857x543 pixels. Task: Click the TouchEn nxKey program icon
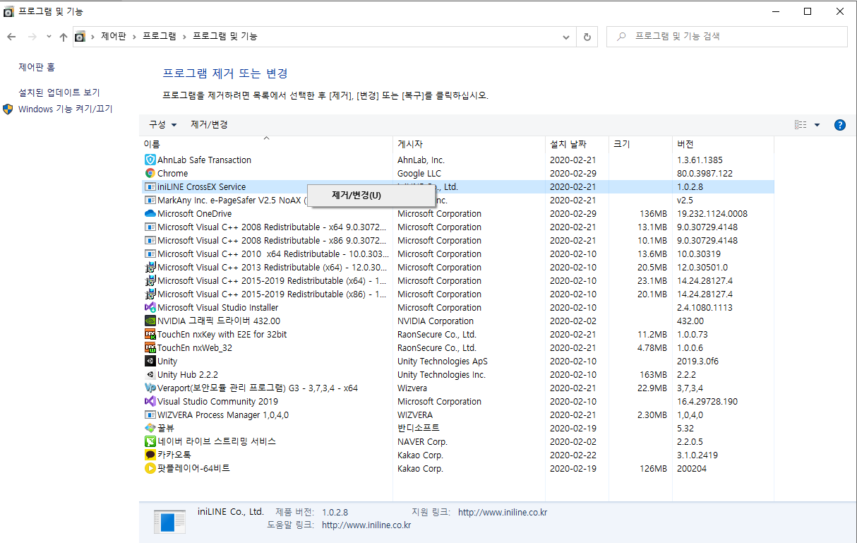pos(150,335)
